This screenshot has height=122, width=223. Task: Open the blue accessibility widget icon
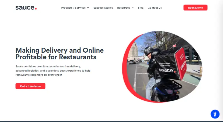[x=215, y=114]
